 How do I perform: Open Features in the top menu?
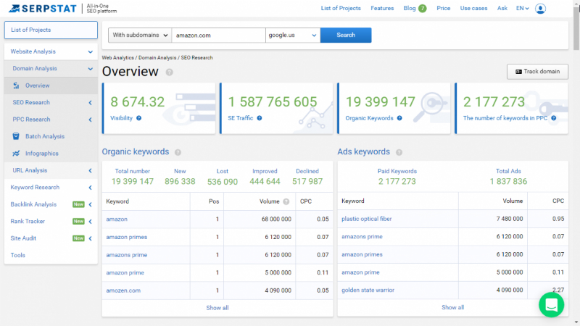[382, 9]
